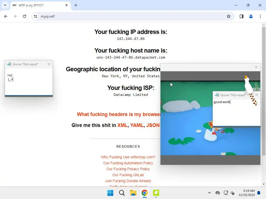This screenshot has width=266, height=199.
Task: Click 'New York, NY, United States' text
Action: (131, 76)
